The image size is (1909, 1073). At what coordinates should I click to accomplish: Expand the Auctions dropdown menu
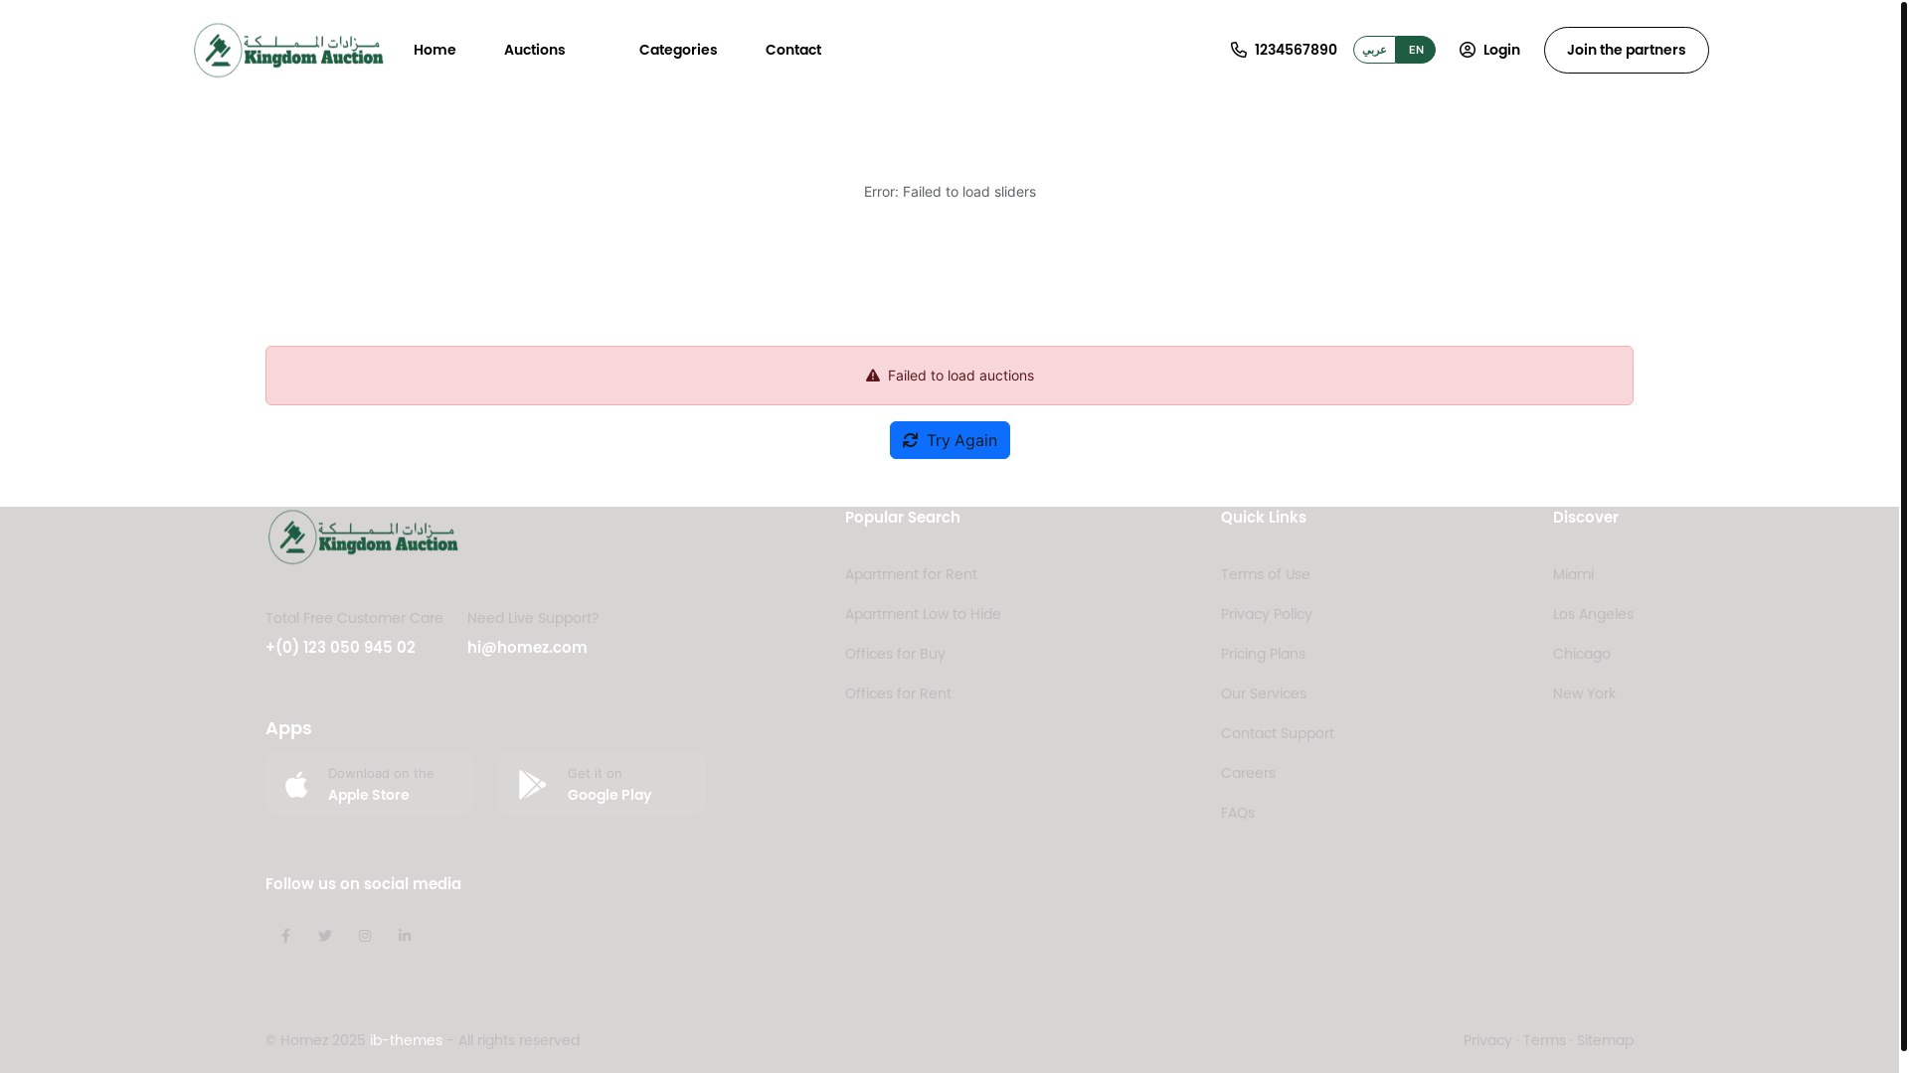pos(535,50)
